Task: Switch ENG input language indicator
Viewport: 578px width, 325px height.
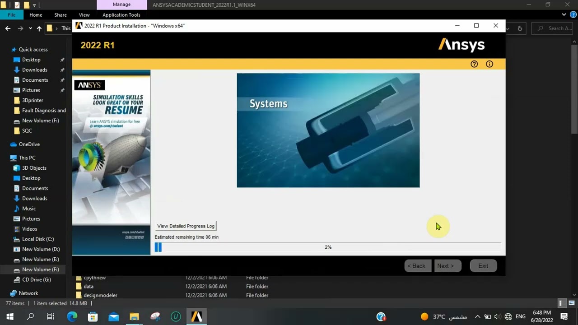Action: [521, 317]
